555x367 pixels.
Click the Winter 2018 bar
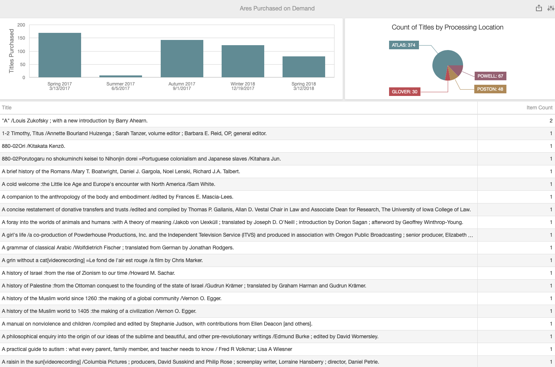point(243,61)
